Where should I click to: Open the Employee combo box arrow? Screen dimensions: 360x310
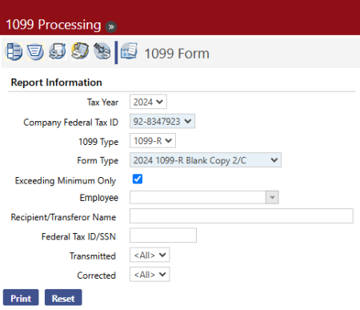pos(272,197)
